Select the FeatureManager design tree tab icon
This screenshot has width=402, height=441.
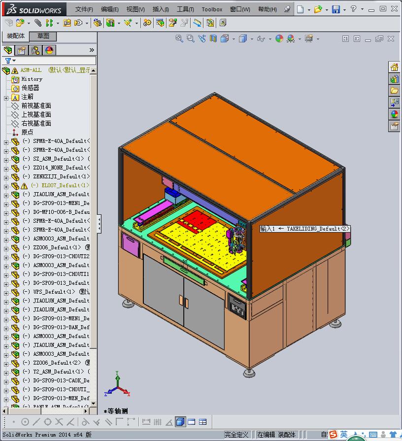point(8,50)
